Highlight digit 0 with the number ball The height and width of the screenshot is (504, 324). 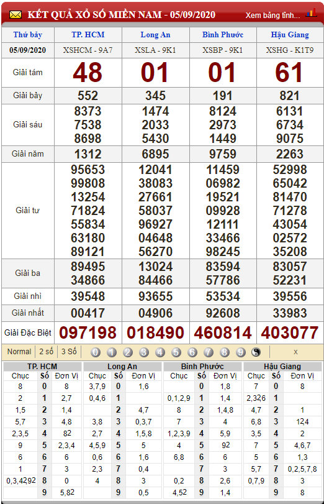point(96,352)
